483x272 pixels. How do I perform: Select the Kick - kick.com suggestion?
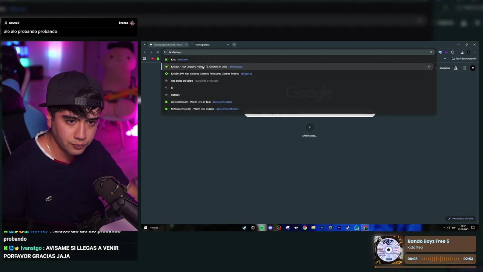(x=298, y=59)
